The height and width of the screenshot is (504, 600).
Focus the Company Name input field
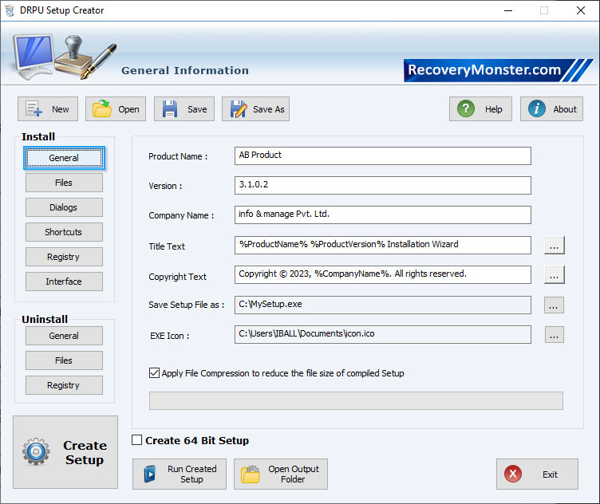[x=383, y=215]
